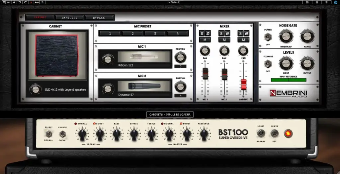Click the Dynamic 57 mic name
The height and width of the screenshot is (174, 340).
126,95
